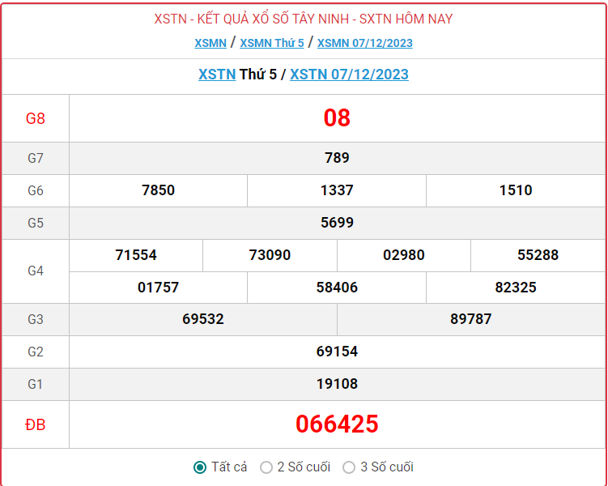Open the XSMN breadcrumb link
The width and height of the screenshot is (608, 486).
pyautogui.click(x=210, y=43)
